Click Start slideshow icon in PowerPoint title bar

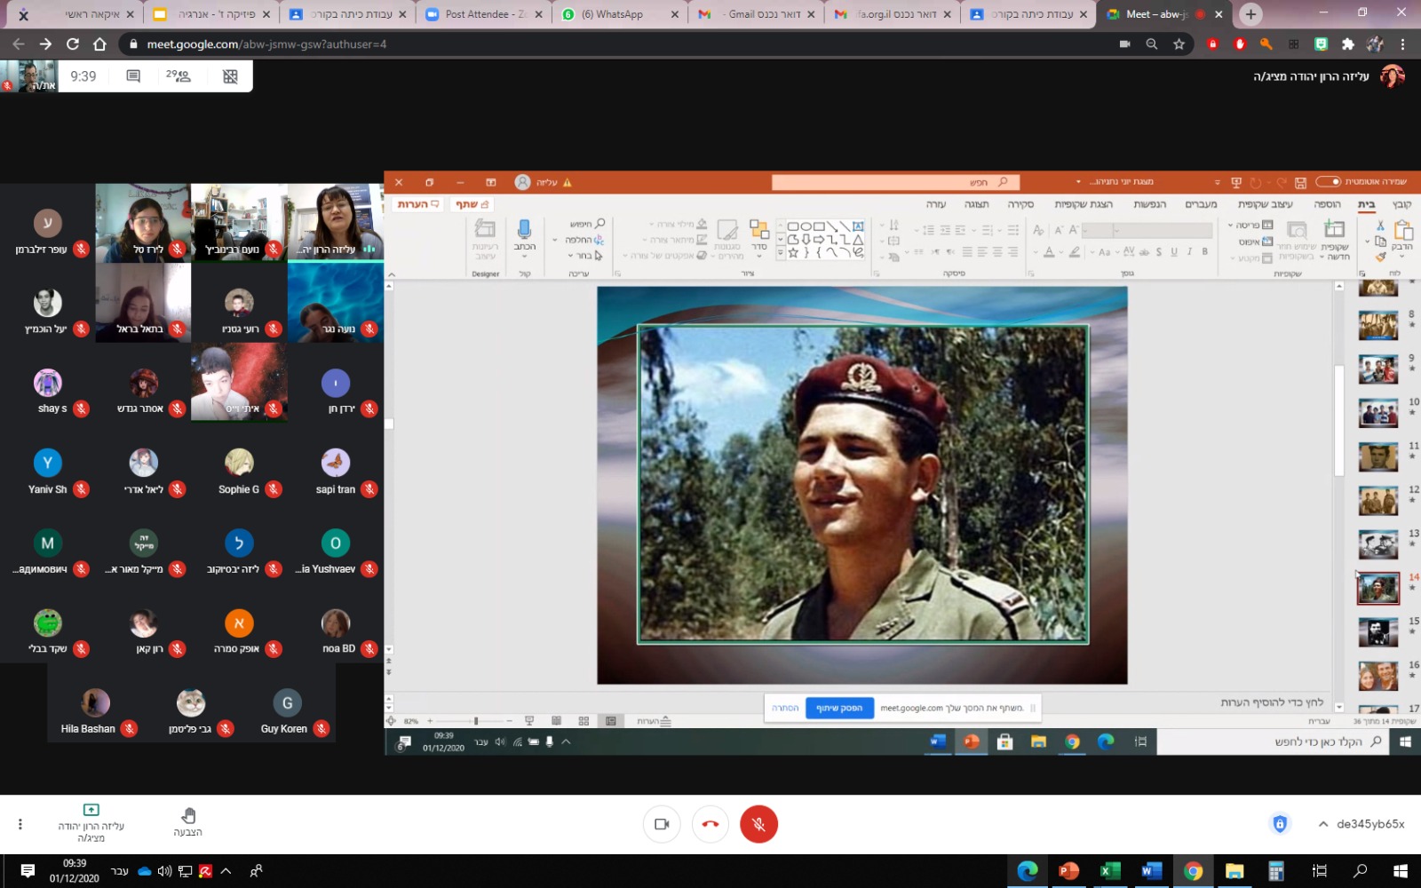pos(1235,182)
